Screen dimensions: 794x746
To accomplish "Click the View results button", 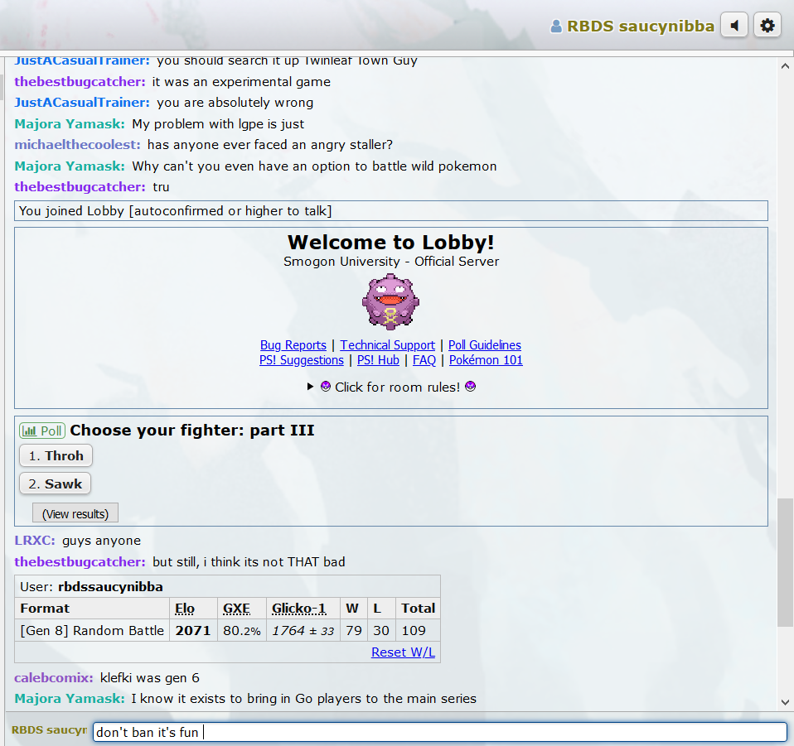I will pyautogui.click(x=75, y=513).
